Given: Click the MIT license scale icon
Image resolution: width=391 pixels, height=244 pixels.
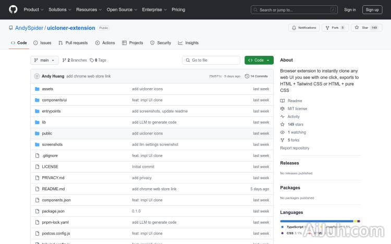Looking at the screenshot, I should pyautogui.click(x=283, y=108).
